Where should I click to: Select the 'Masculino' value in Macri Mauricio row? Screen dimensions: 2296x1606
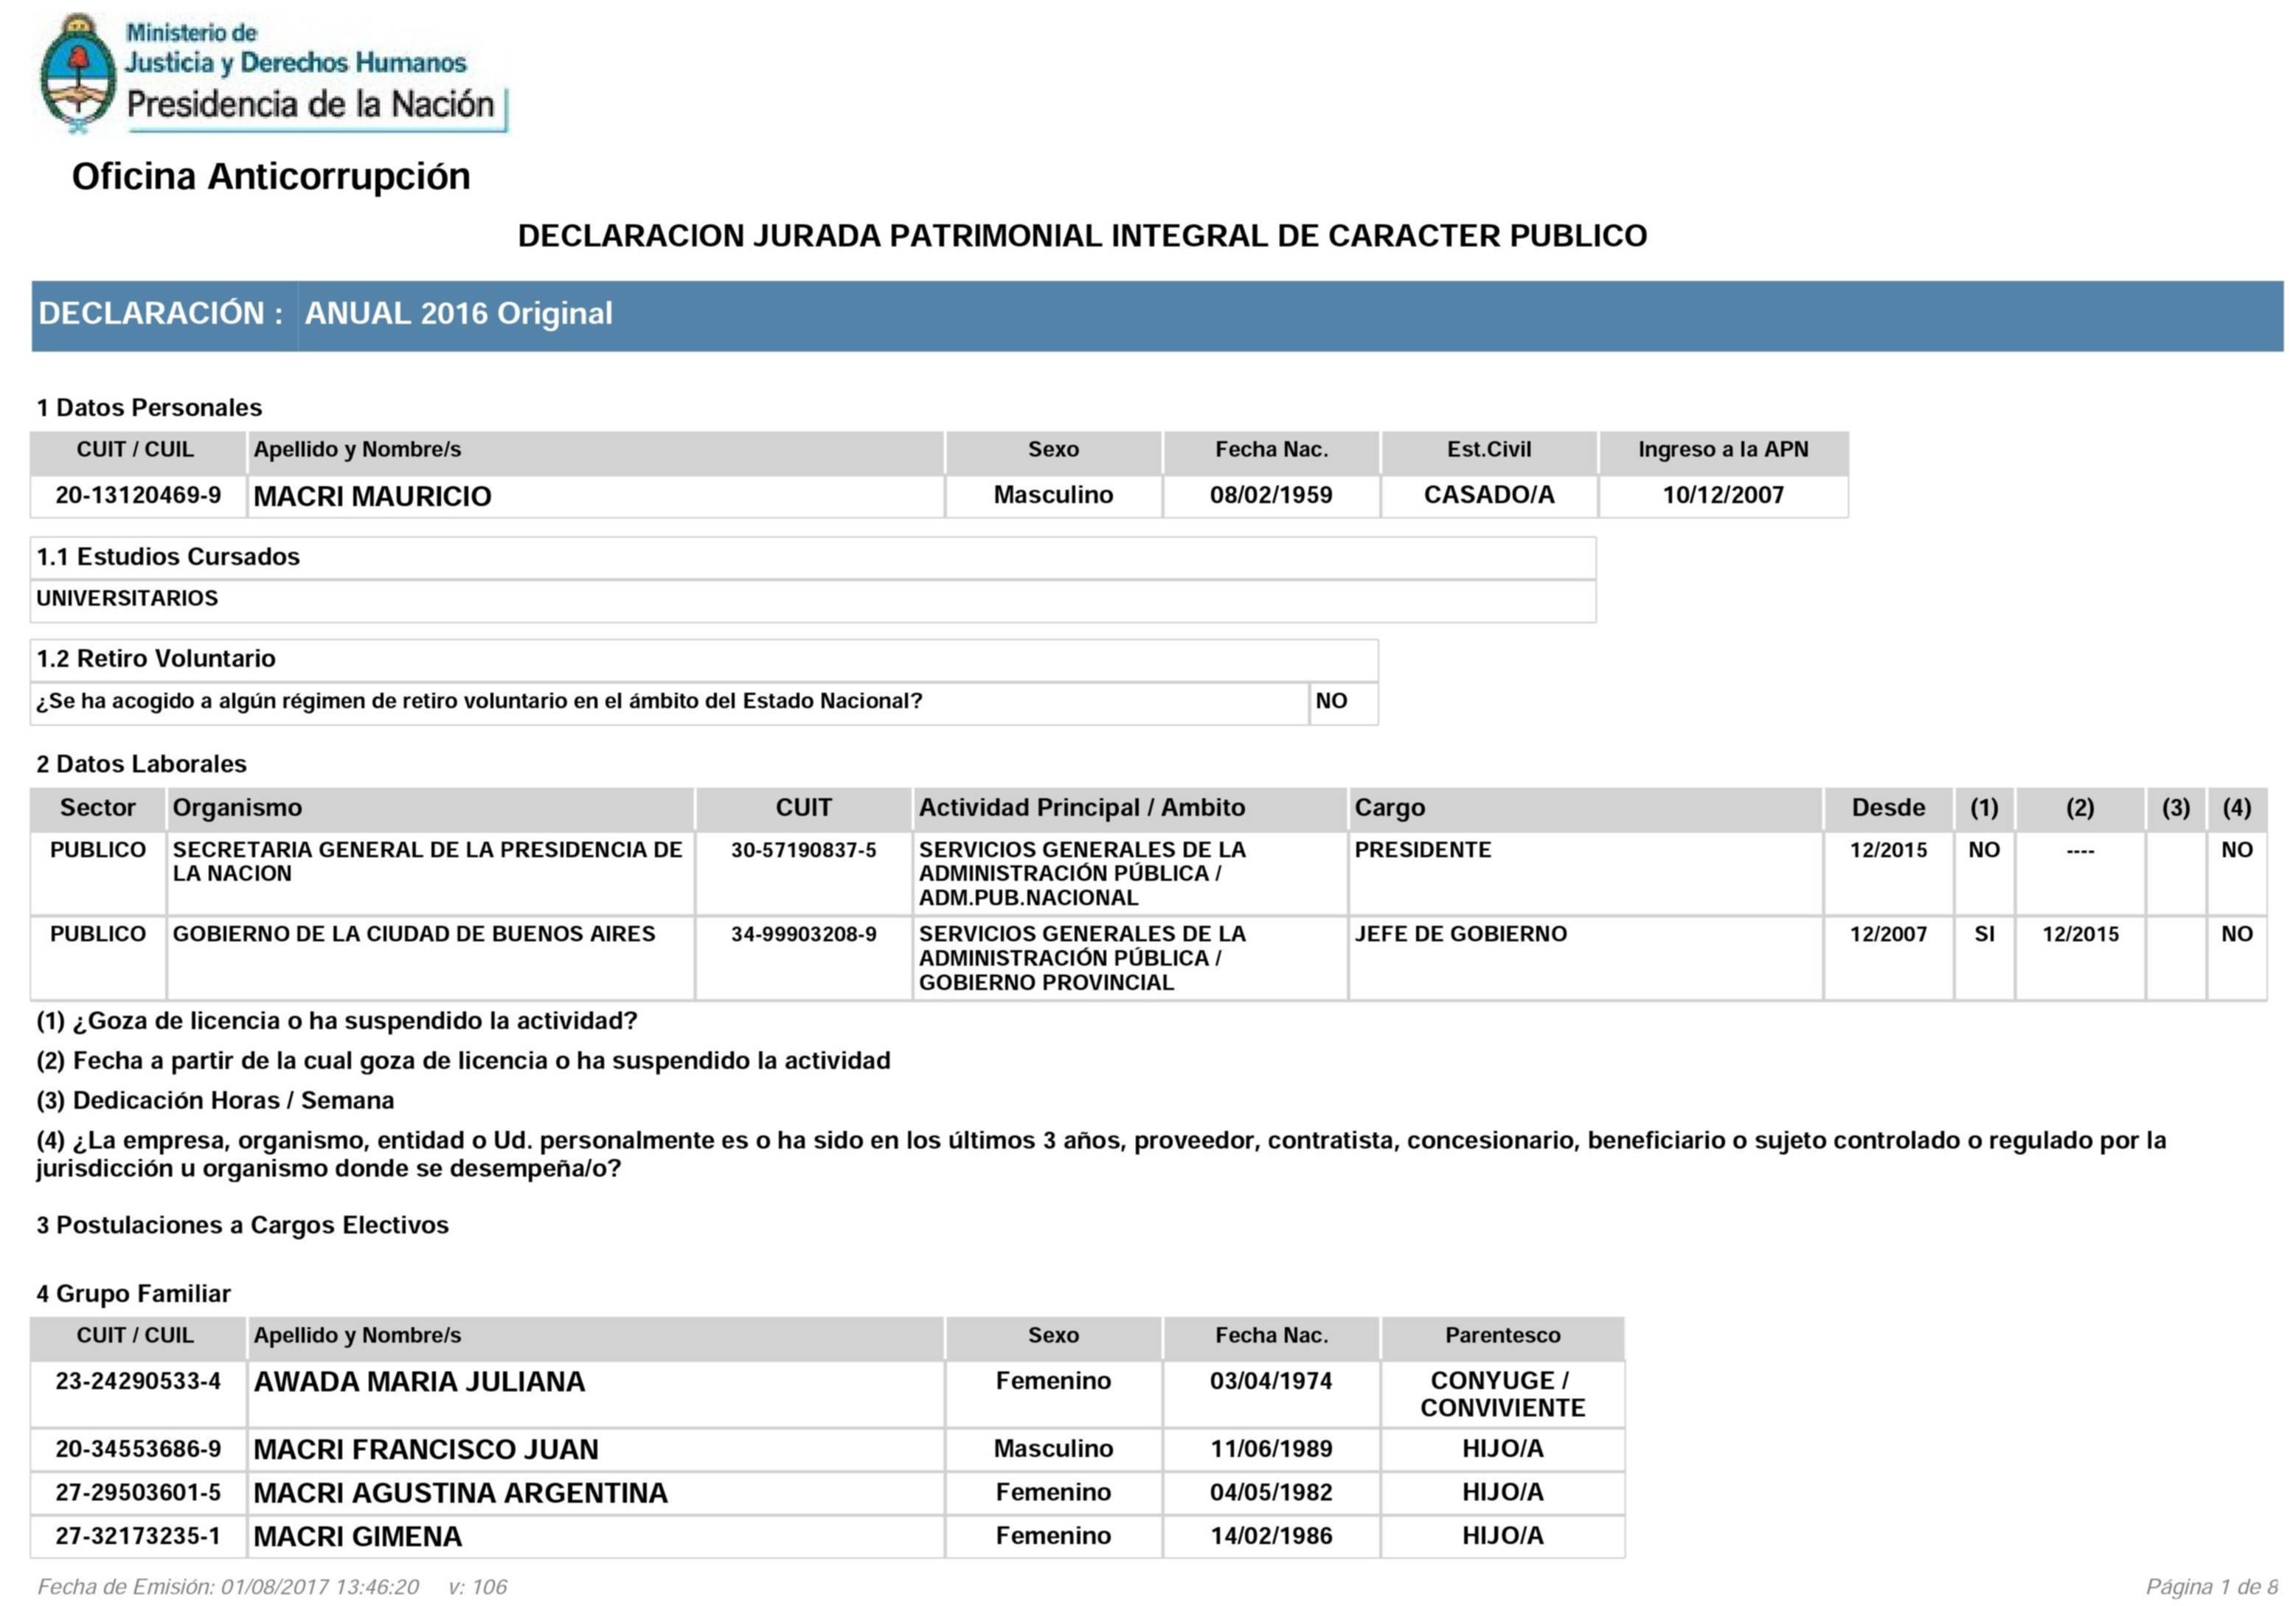(1053, 495)
